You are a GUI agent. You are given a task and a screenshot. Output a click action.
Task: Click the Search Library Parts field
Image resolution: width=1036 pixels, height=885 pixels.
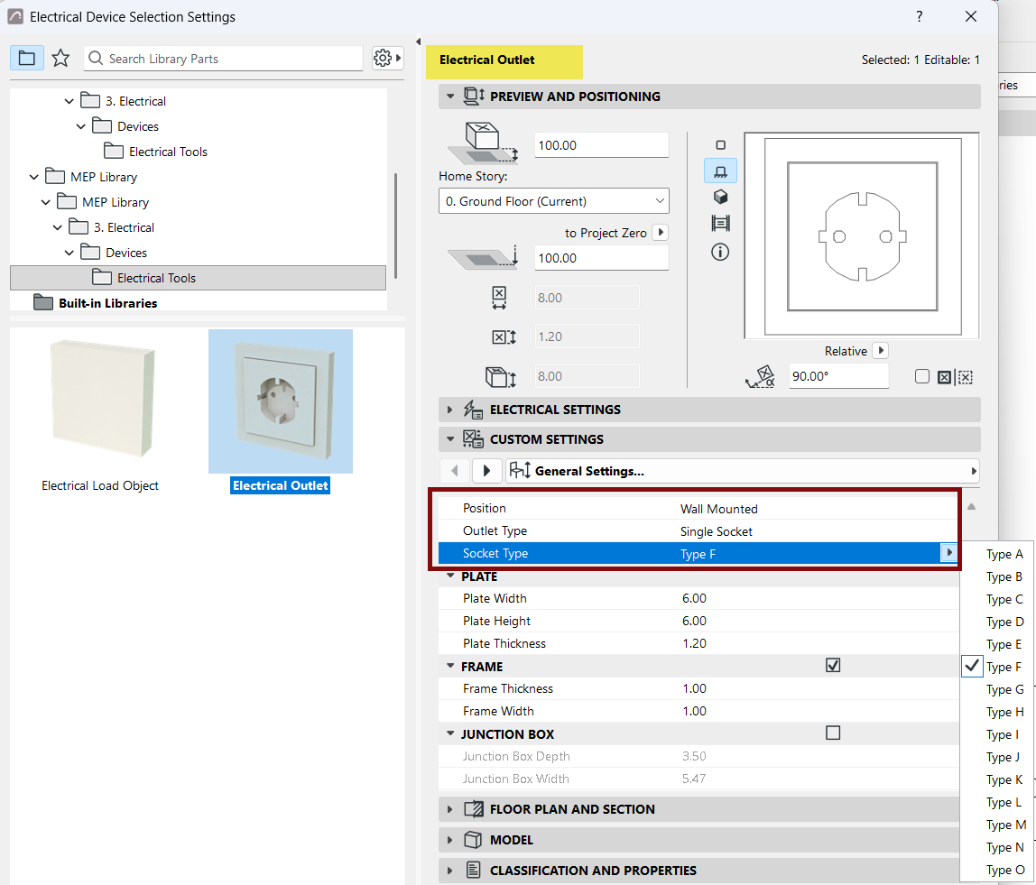(x=223, y=58)
